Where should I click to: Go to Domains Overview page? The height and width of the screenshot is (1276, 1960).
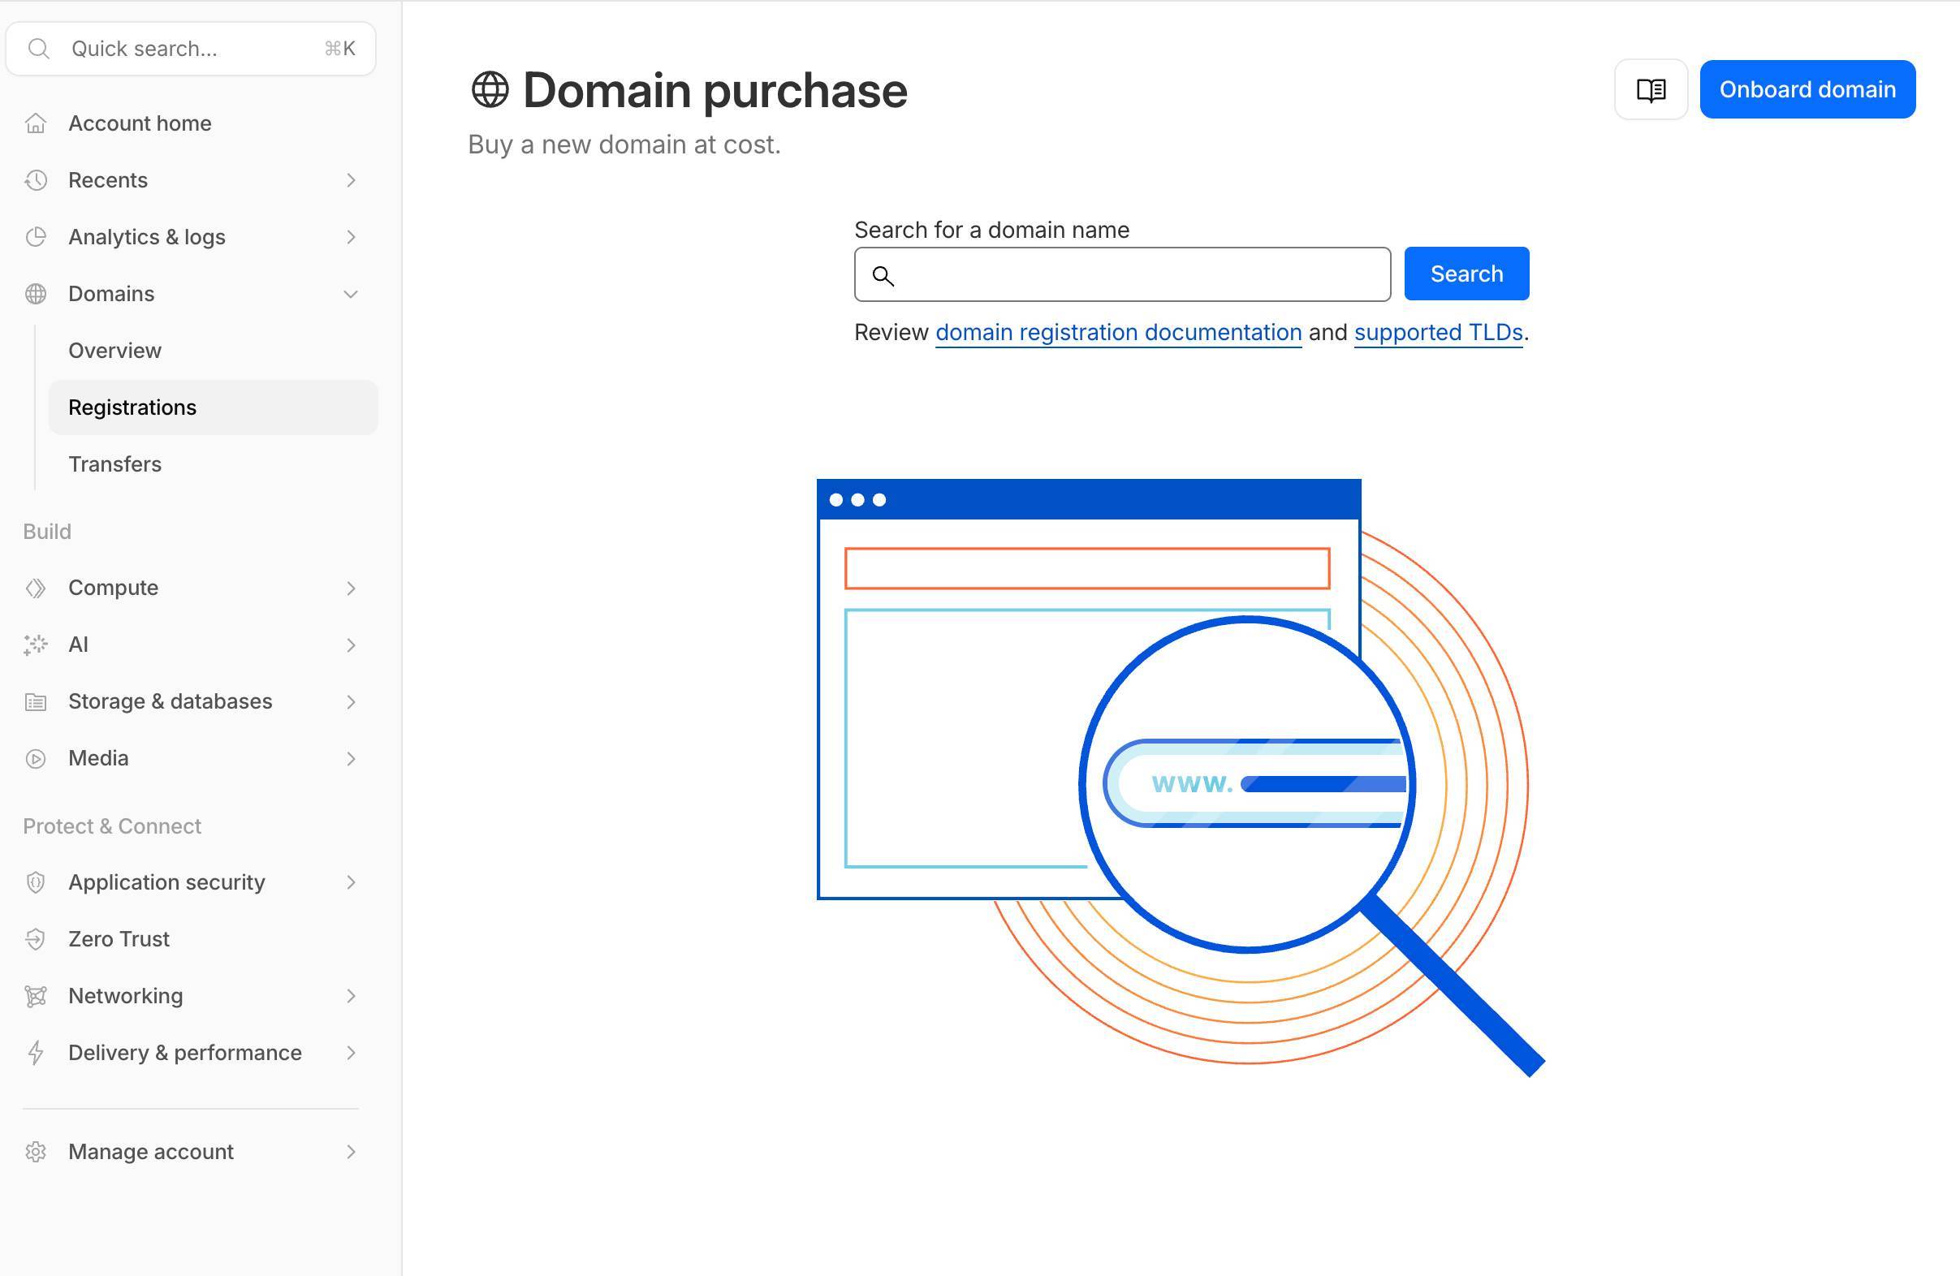coord(115,351)
